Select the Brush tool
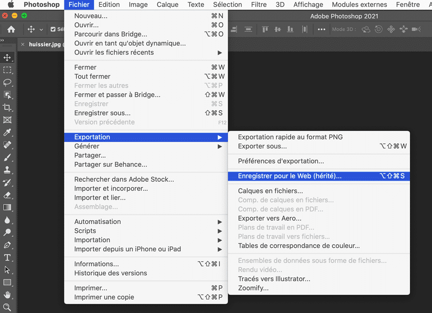This screenshot has height=313, width=432. coord(7,155)
